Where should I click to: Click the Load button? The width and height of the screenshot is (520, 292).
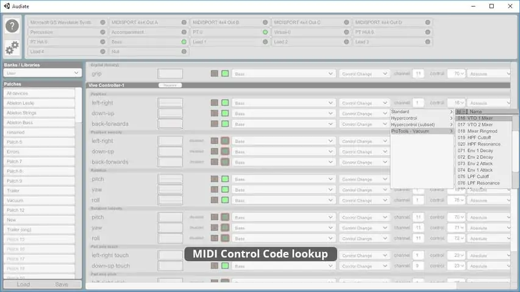[x=23, y=284]
